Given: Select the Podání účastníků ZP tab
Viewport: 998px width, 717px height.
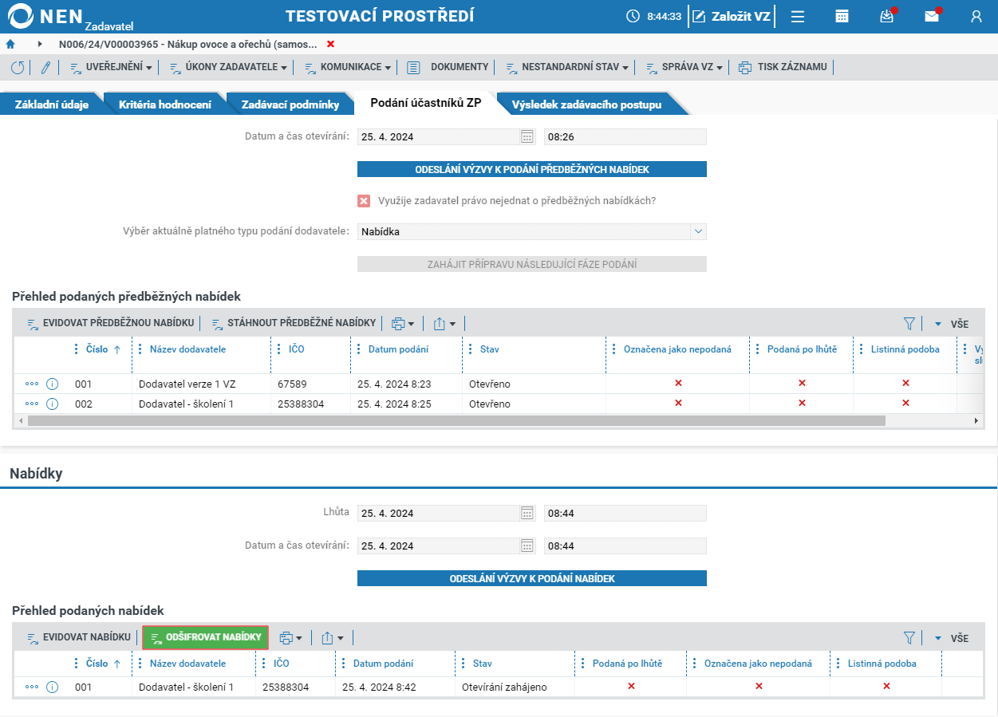Looking at the screenshot, I should point(426,103).
